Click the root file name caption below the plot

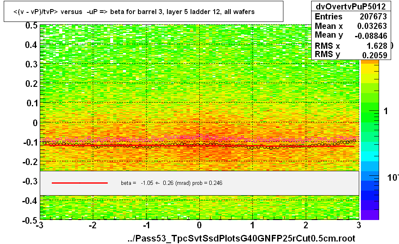click(x=241, y=238)
